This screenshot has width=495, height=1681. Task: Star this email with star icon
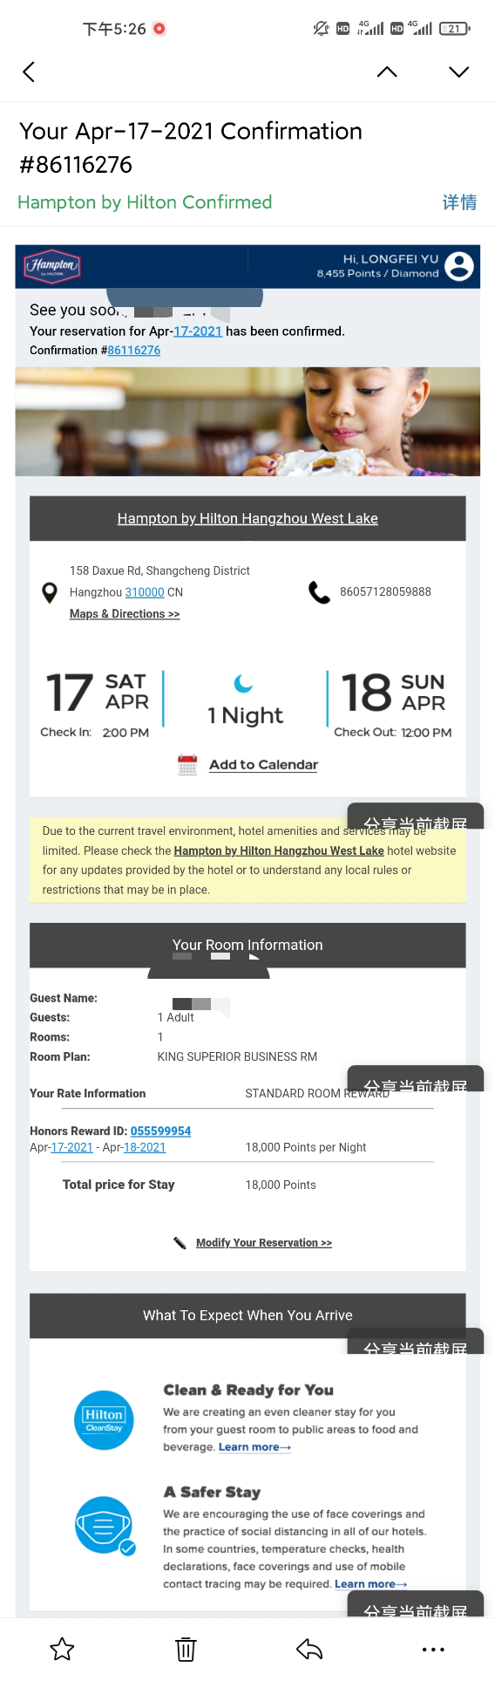pyautogui.click(x=63, y=1649)
